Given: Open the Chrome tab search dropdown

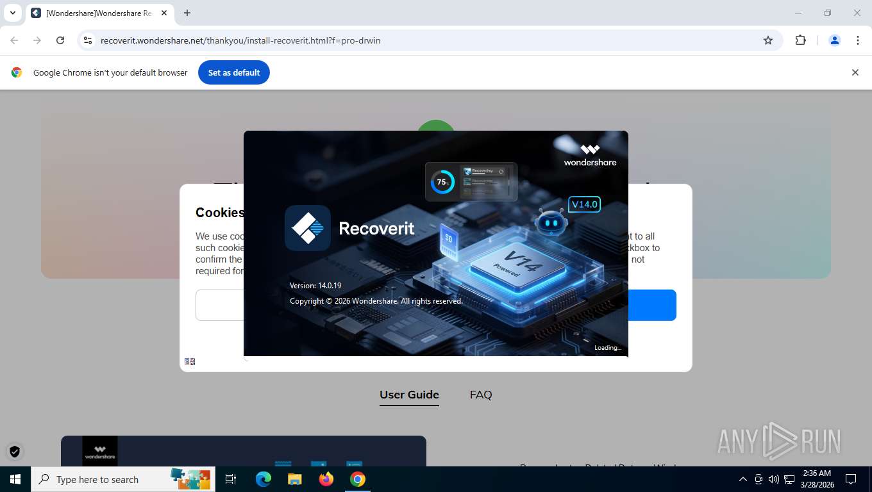Looking at the screenshot, I should click(12, 13).
